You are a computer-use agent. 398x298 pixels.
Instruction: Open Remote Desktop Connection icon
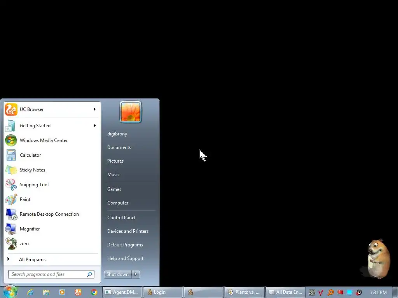pyautogui.click(x=11, y=214)
